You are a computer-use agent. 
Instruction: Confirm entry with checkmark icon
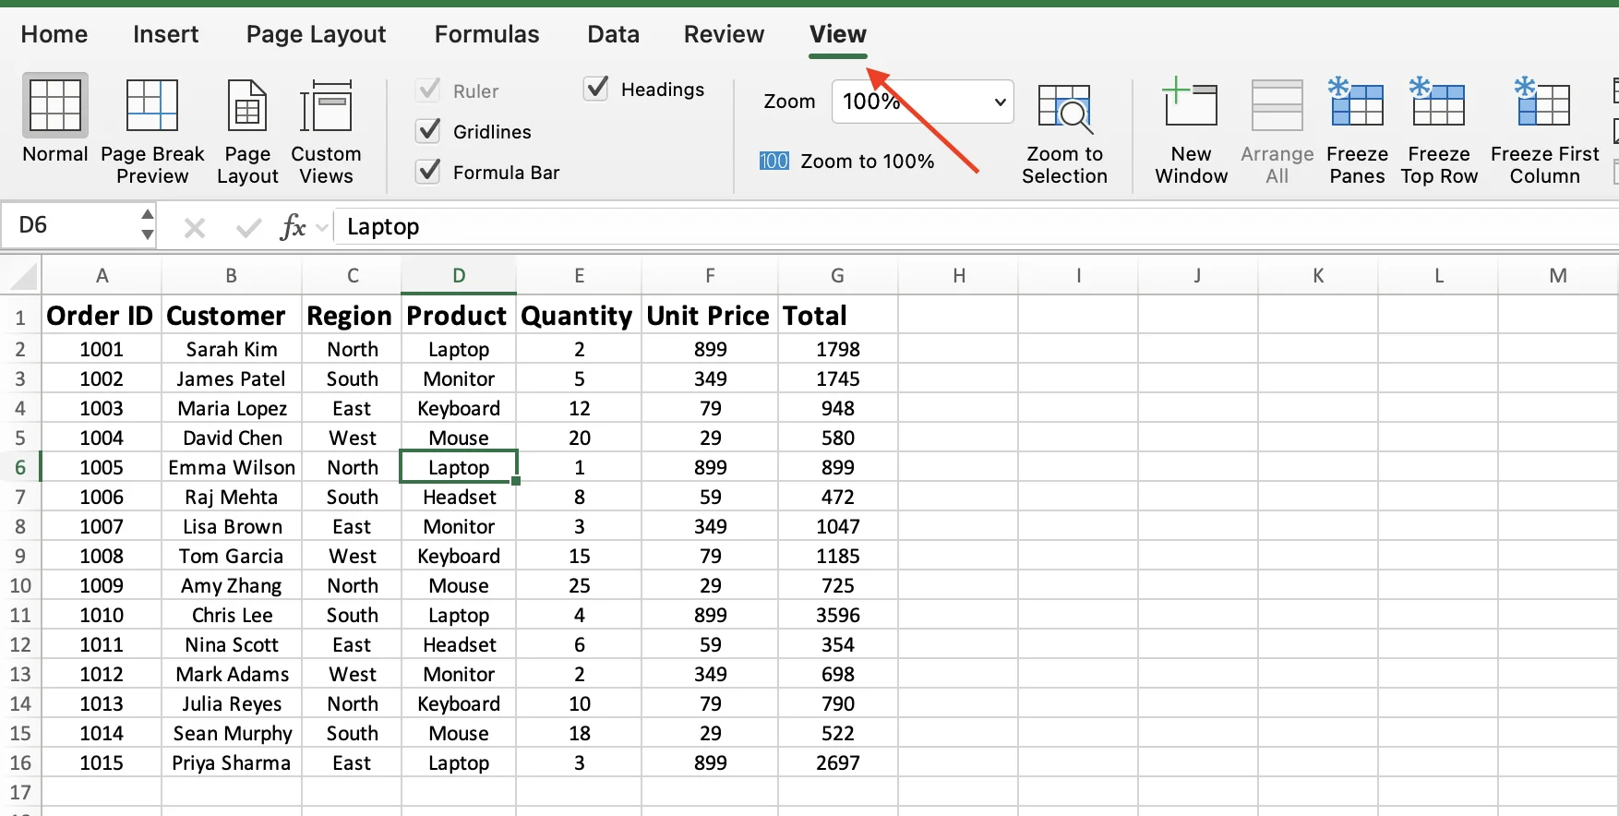(x=248, y=227)
